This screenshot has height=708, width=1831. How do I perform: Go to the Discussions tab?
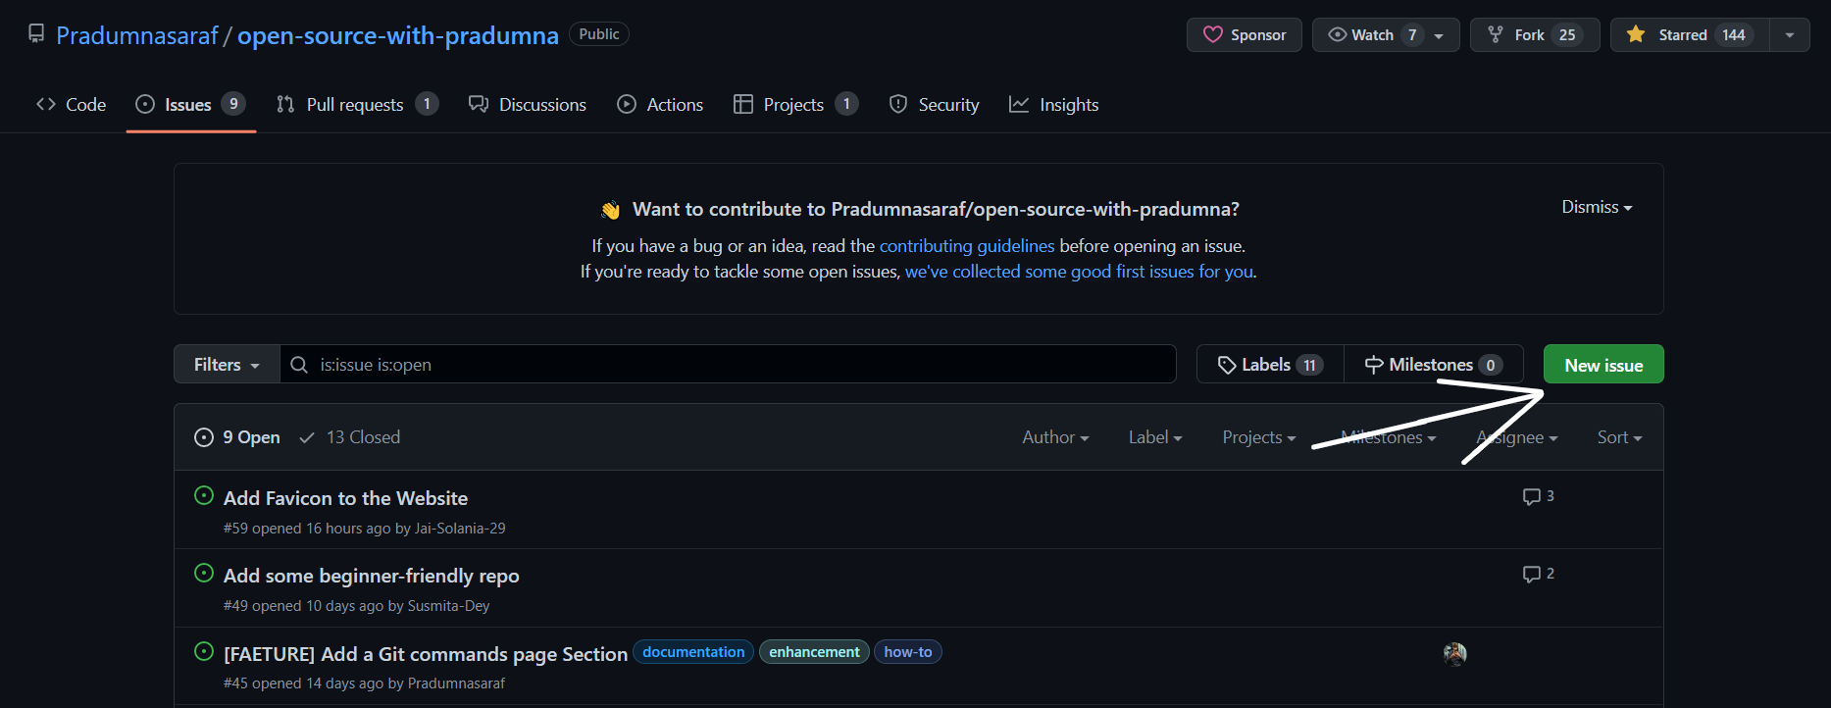click(528, 104)
